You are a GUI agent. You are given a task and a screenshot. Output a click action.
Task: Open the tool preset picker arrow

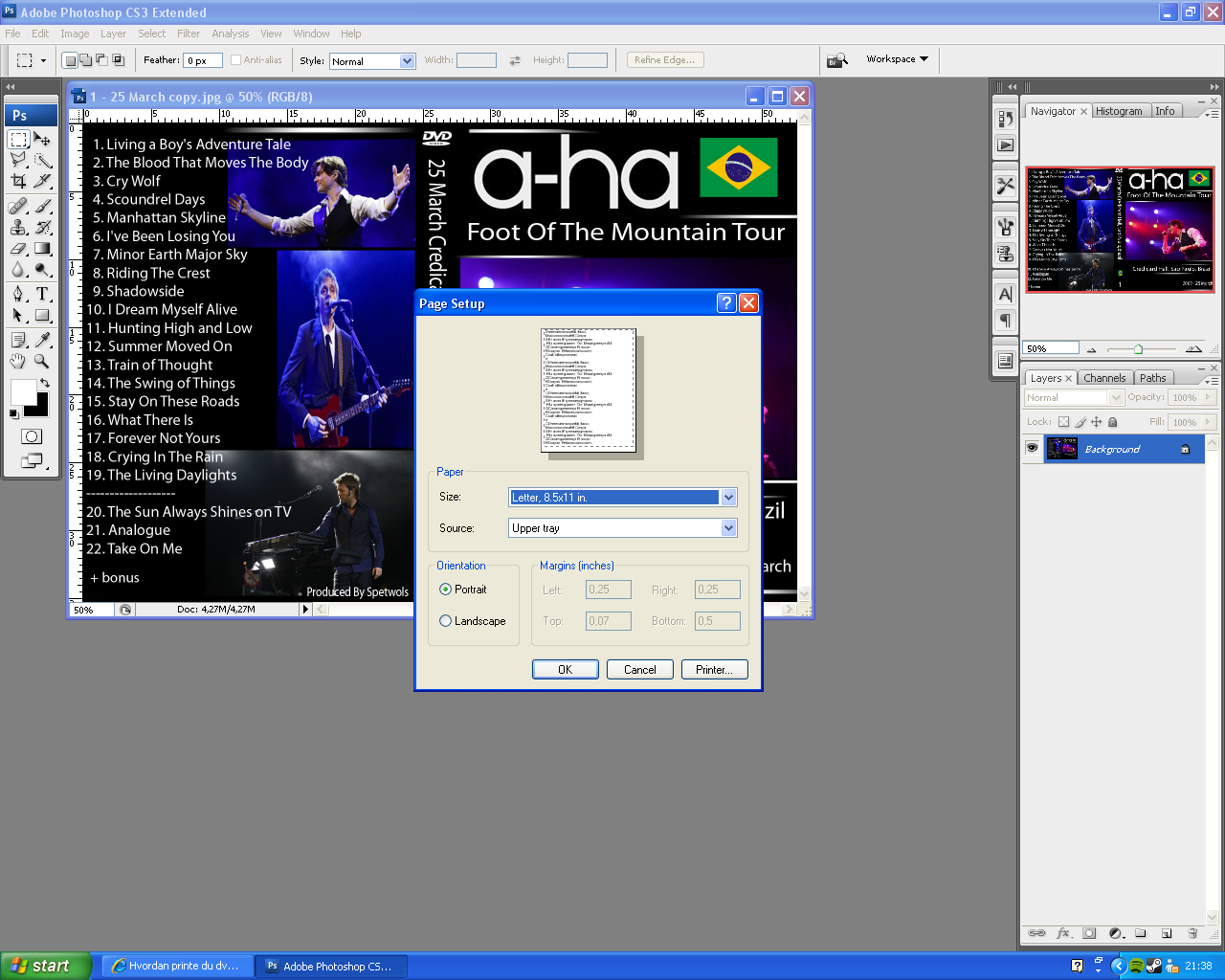tap(43, 60)
